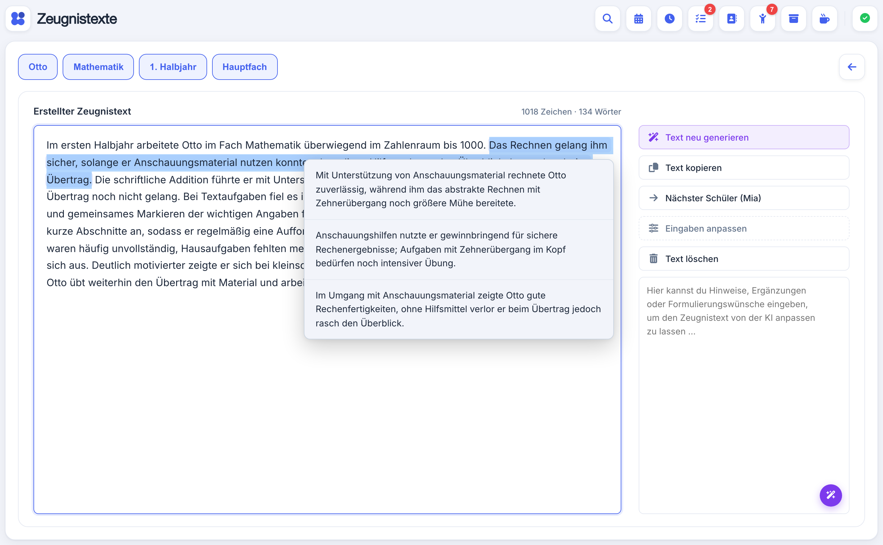Click the purple magic wand send button
The height and width of the screenshot is (545, 883).
831,495
